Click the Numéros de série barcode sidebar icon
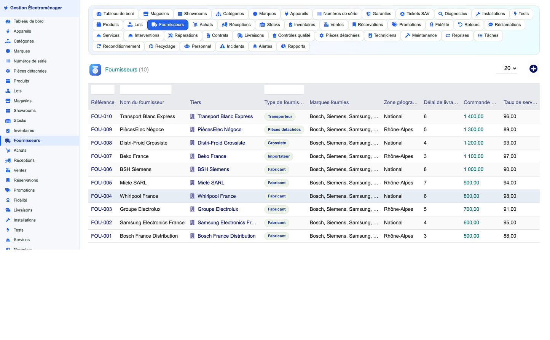Viewport: 550px width, 340px height. 8,61
